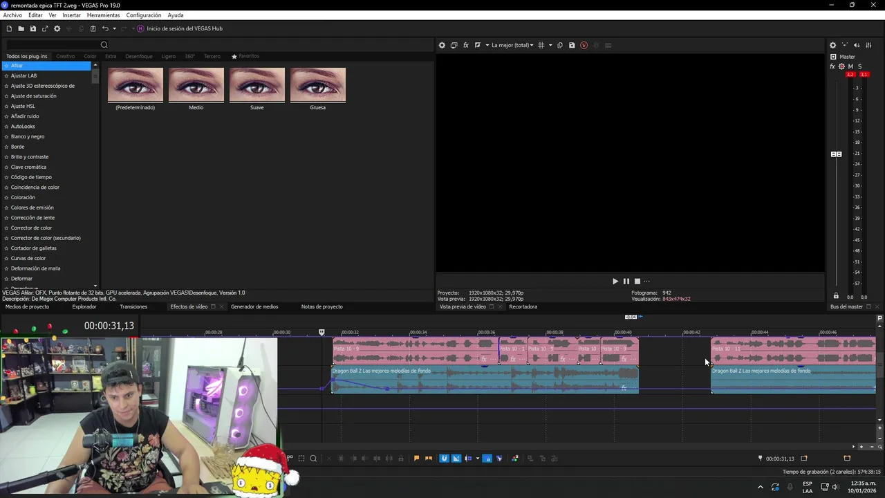Open the Explorador tab
This screenshot has height=498, width=885.
pos(84,306)
